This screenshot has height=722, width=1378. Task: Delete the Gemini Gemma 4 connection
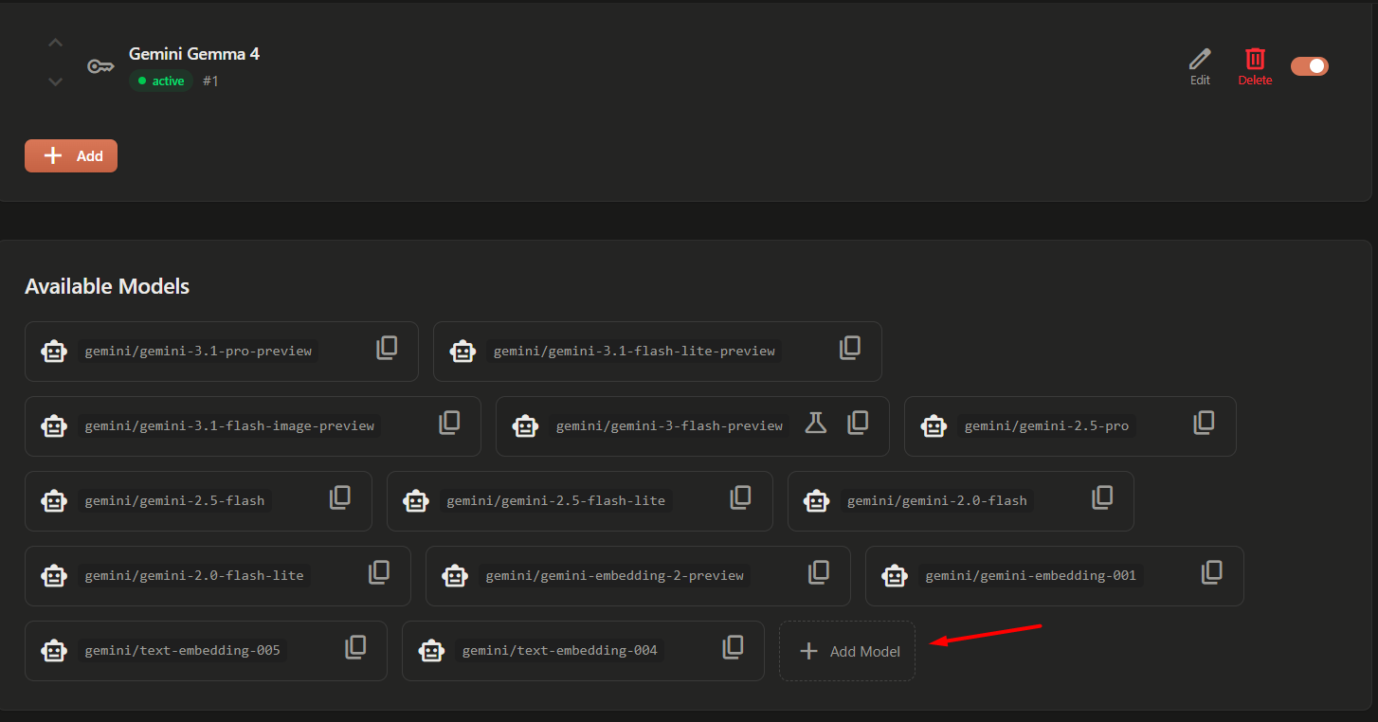click(x=1255, y=66)
